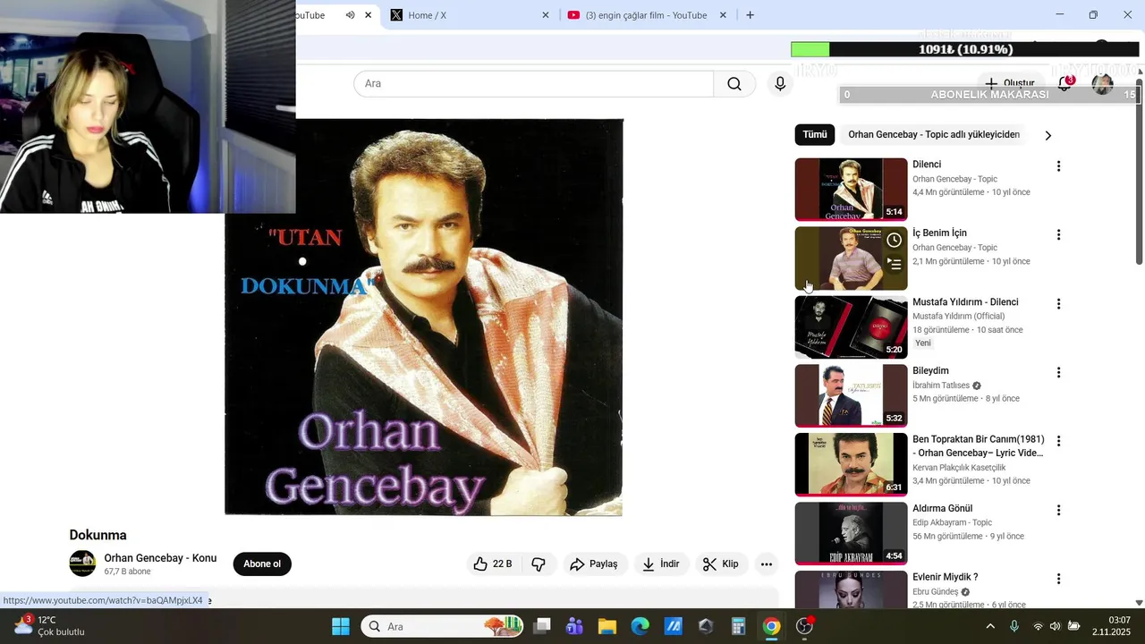Viewport: 1145px width, 644px height.
Task: Open options menu for Dilenci video
Action: (x=1058, y=166)
